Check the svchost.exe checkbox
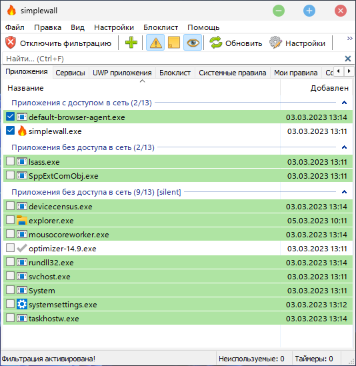The image size is (356, 366). click(10, 276)
